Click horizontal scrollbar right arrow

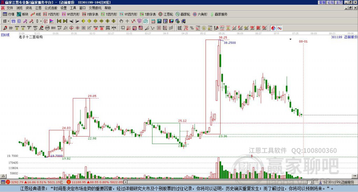click(312, 182)
